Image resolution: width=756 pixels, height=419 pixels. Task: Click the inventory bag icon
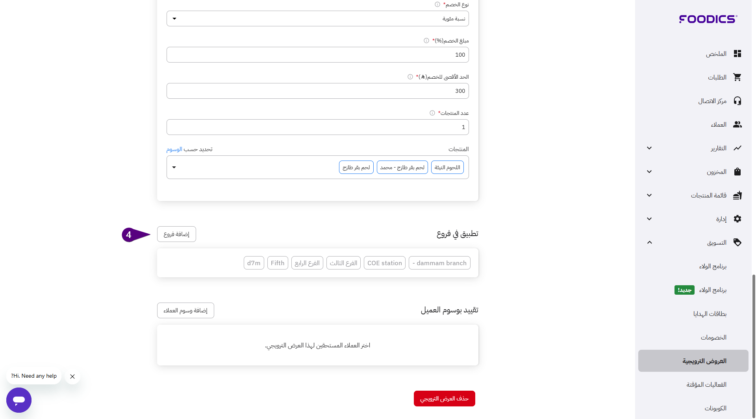[x=737, y=172]
